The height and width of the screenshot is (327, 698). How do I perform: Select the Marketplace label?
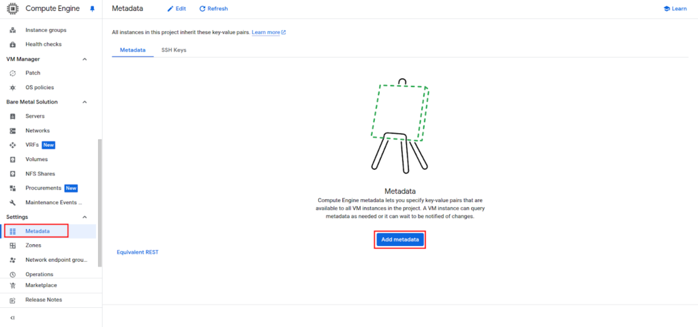click(x=41, y=286)
